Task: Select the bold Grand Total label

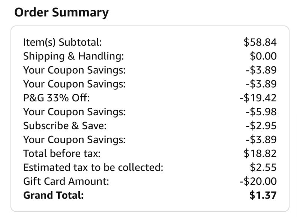Action: [x=53, y=195]
